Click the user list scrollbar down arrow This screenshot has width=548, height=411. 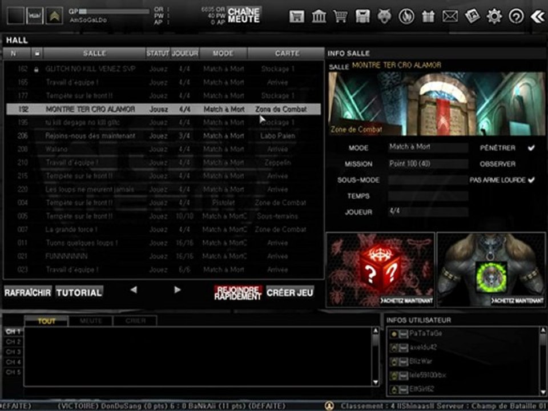point(542,392)
